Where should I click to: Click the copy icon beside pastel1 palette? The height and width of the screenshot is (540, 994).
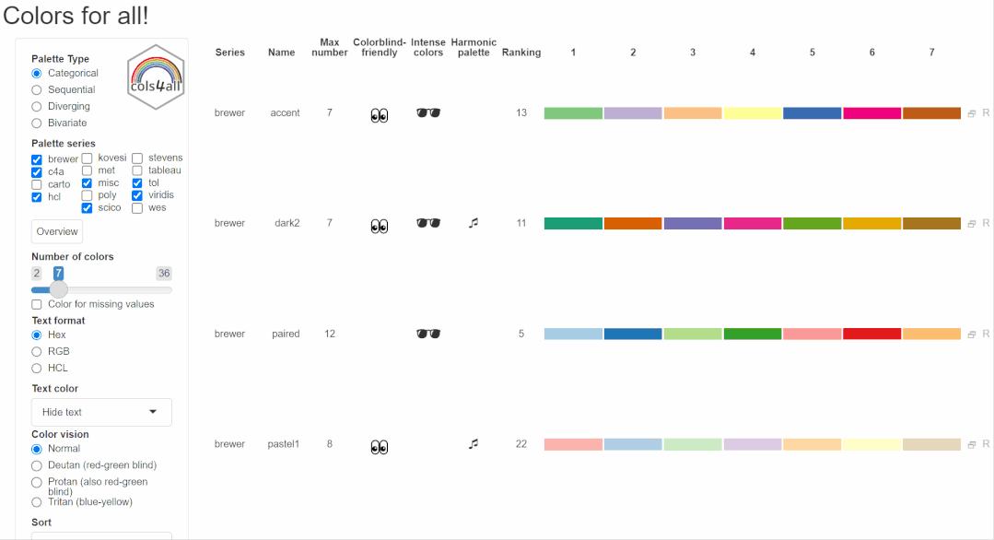pyautogui.click(x=971, y=444)
